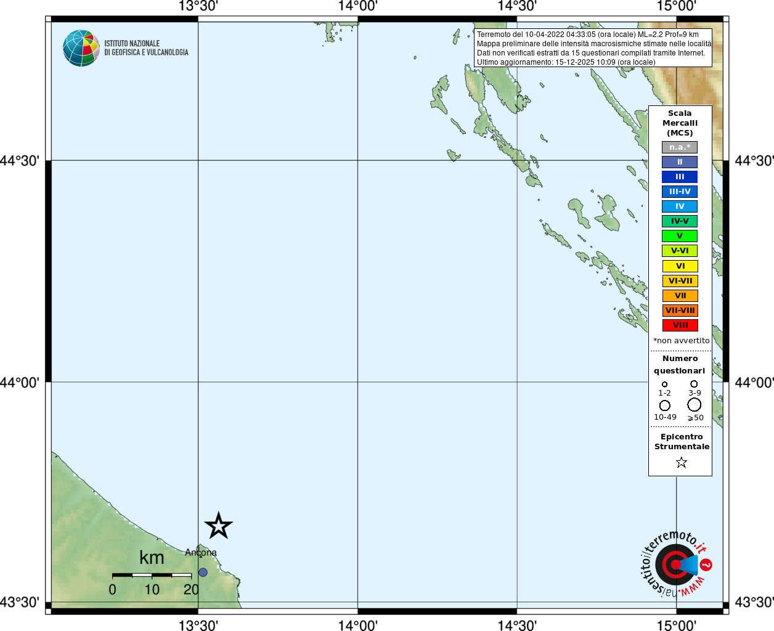
Task: Click the 1-2 questionnaires circle symbol
Action: (664, 384)
